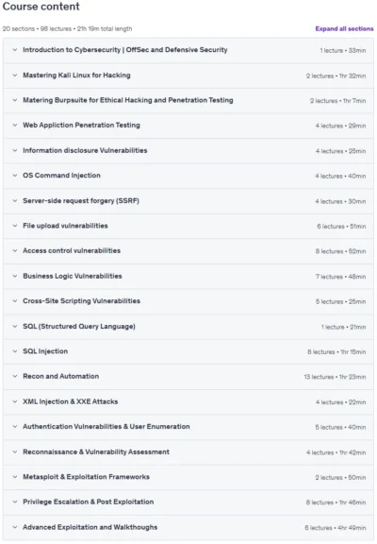Expand the Recon and Automation chevron

[15, 377]
